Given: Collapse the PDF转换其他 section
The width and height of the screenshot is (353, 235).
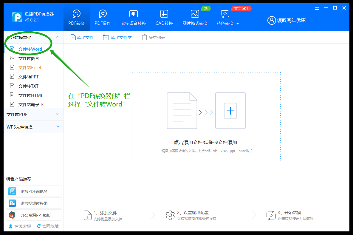Looking at the screenshot, I should point(33,37).
